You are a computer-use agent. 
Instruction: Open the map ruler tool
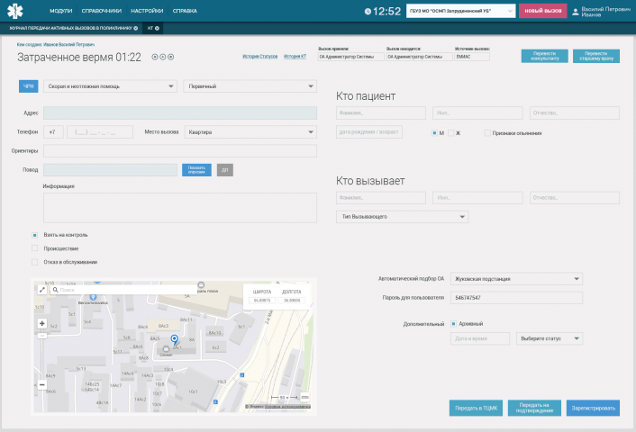[x=305, y=397]
